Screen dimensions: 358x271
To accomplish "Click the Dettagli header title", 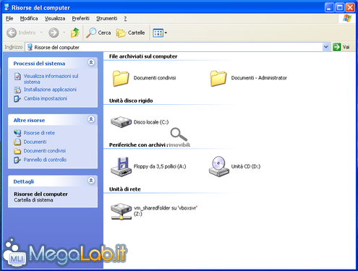I will coord(24,181).
